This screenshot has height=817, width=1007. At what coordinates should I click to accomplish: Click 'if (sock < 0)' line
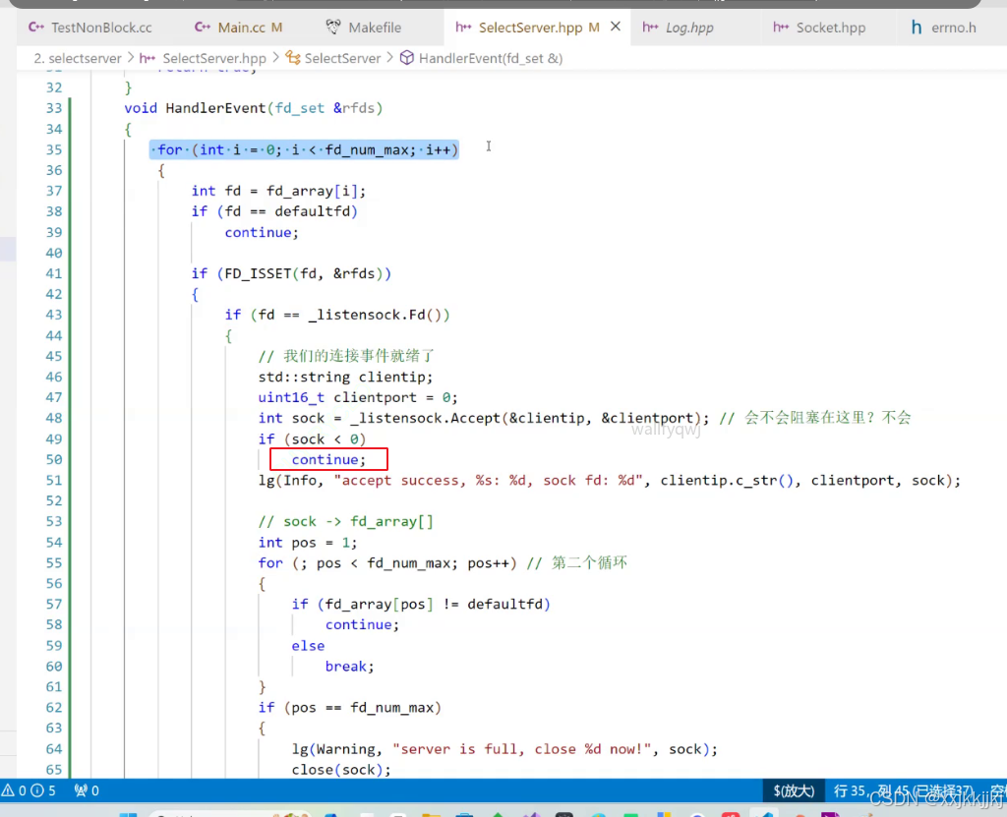click(x=312, y=439)
